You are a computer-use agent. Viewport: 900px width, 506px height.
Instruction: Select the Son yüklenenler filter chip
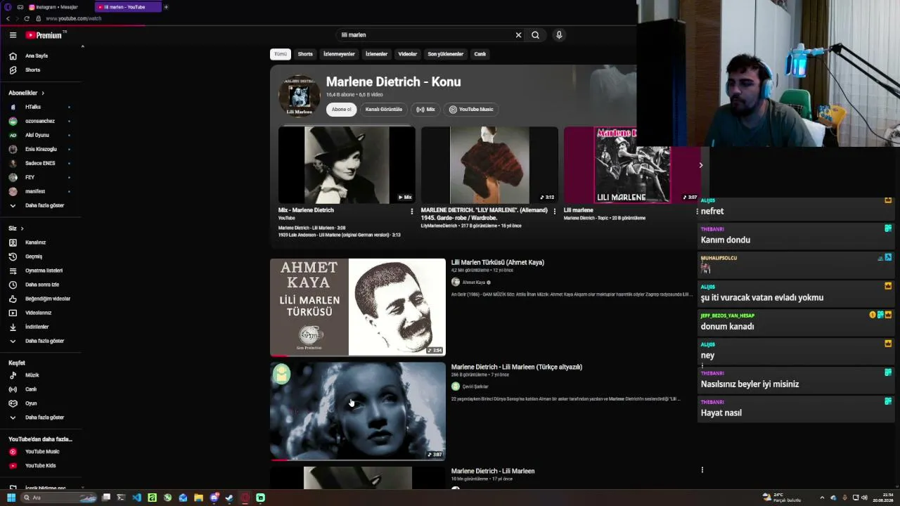(446, 54)
